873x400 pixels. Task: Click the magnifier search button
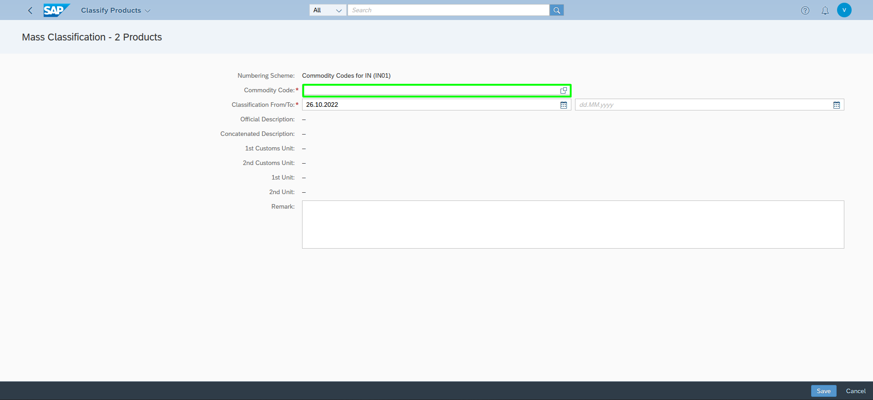(557, 10)
